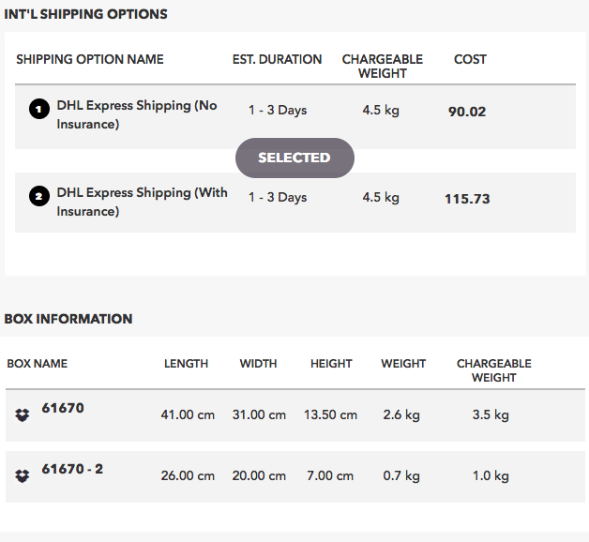Click the 115.73 cost value
This screenshot has height=542, width=589.
point(467,199)
